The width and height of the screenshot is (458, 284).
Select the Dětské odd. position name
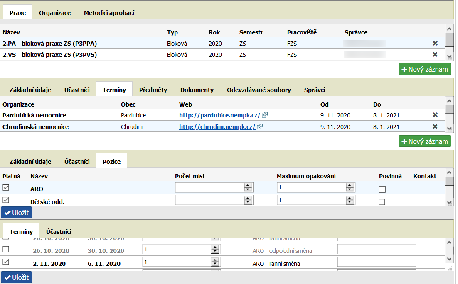coord(47,201)
